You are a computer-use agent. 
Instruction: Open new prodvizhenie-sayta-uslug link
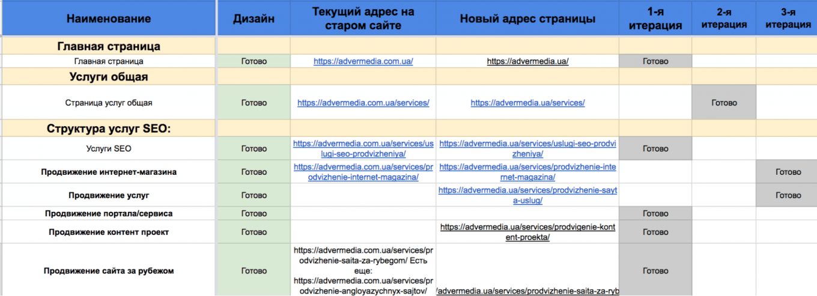(x=527, y=195)
